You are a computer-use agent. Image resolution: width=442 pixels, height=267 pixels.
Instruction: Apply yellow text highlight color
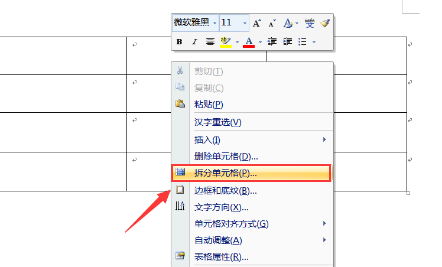(x=226, y=42)
